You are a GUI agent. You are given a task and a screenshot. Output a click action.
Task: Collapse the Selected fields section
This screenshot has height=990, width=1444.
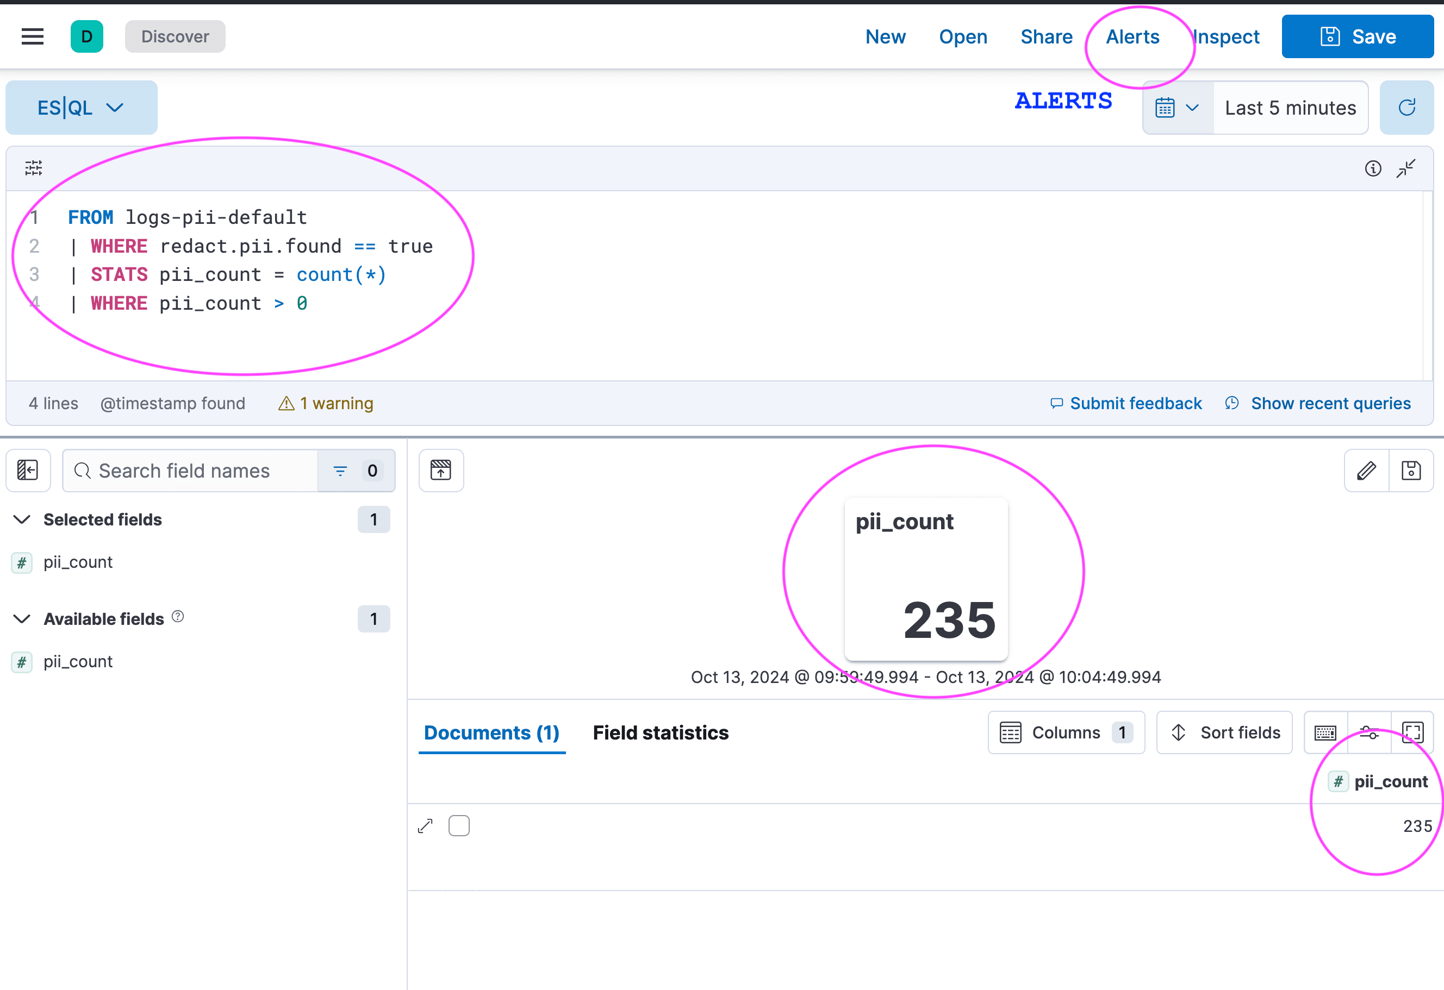click(22, 520)
